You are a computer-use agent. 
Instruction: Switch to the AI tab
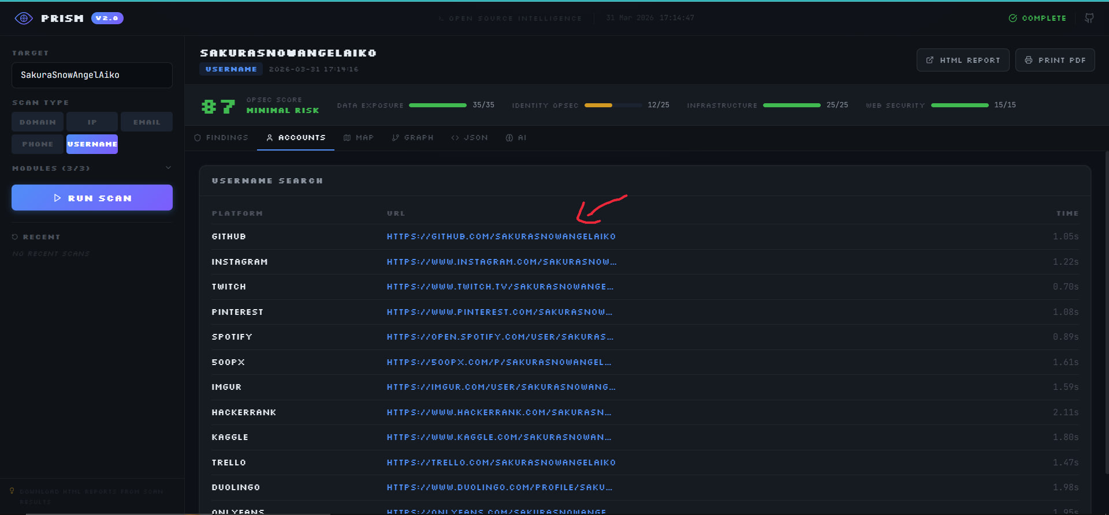[x=516, y=138]
